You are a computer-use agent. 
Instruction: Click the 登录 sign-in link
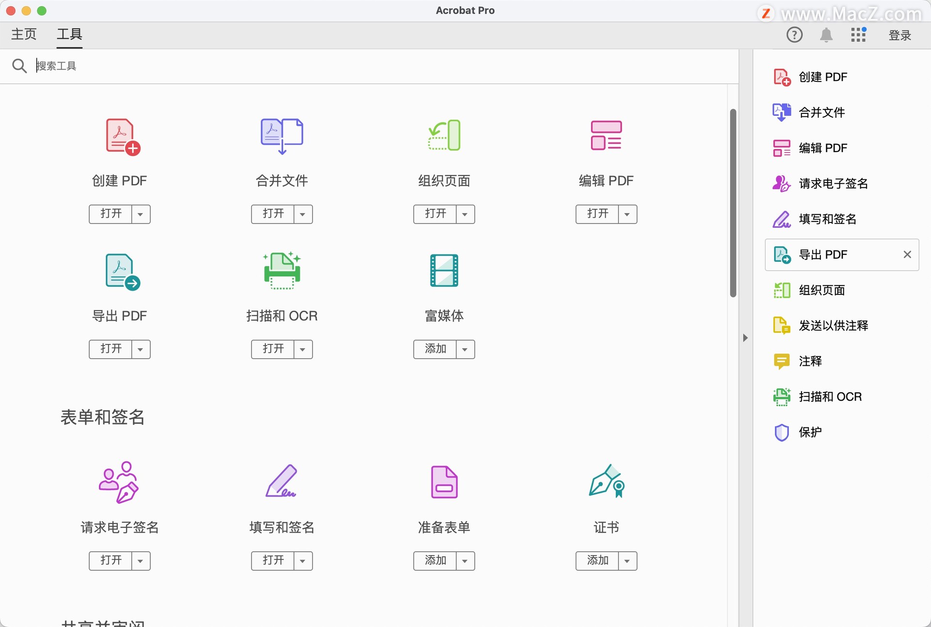point(900,35)
